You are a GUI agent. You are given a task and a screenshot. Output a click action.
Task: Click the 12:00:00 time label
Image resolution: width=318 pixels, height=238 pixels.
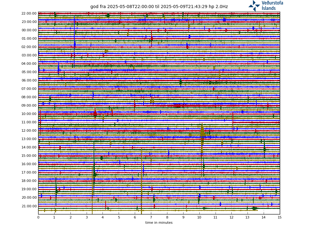(29, 130)
